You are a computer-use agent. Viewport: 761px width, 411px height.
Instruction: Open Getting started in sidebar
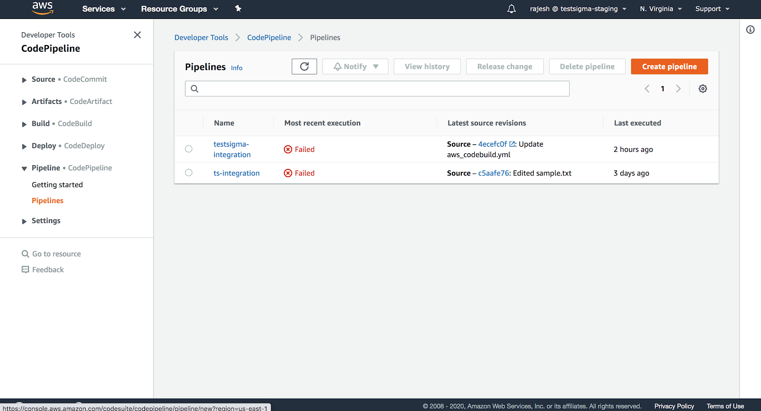[57, 185]
